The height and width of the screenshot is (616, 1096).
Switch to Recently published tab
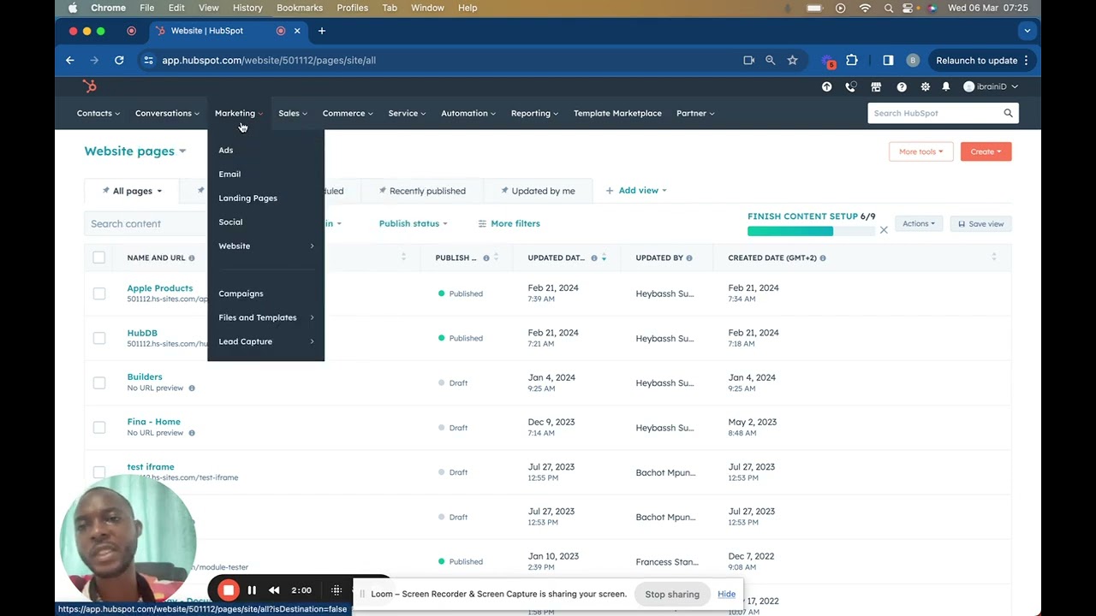pos(422,191)
